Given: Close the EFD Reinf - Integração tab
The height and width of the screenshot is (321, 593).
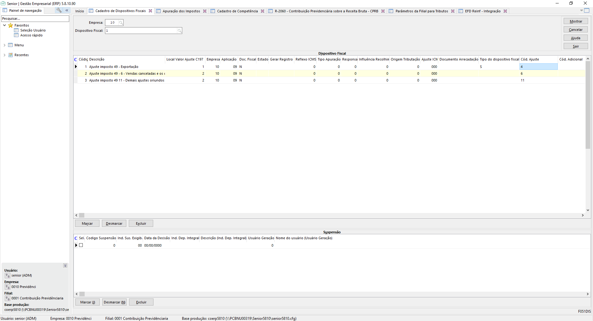Looking at the screenshot, I should (505, 11).
